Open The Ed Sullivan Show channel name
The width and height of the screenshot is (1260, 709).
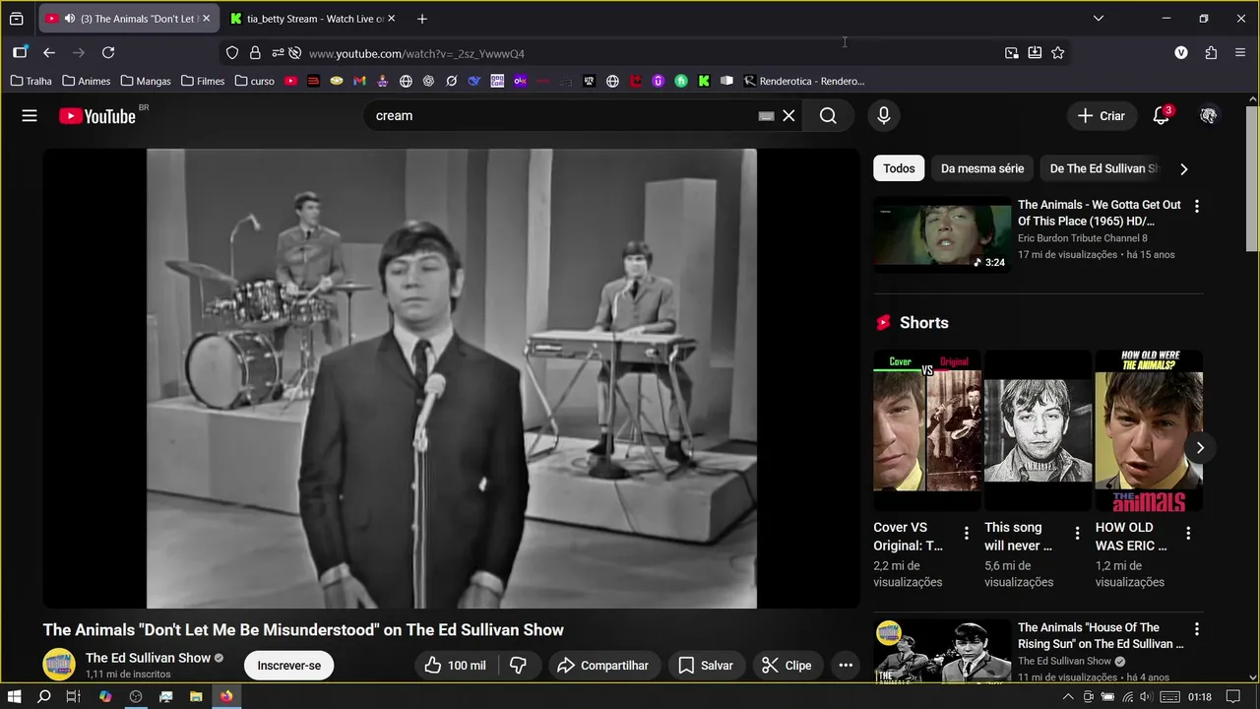[x=148, y=658]
